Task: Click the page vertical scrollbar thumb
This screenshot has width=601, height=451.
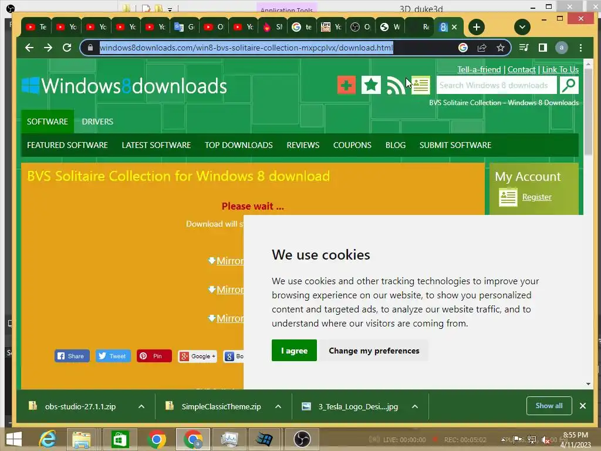Action: (x=588, y=113)
